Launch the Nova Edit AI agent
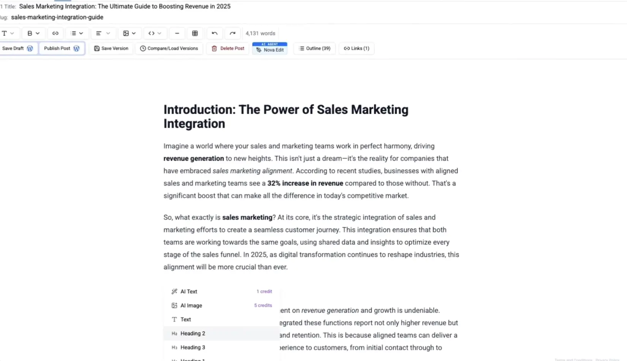 point(270,48)
